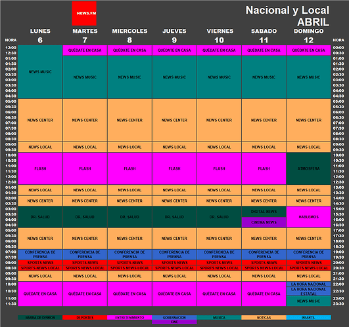Select the Nacional y Local ABRIL title
Image resolution: width=349 pixels, height=327 pixels.
point(287,16)
